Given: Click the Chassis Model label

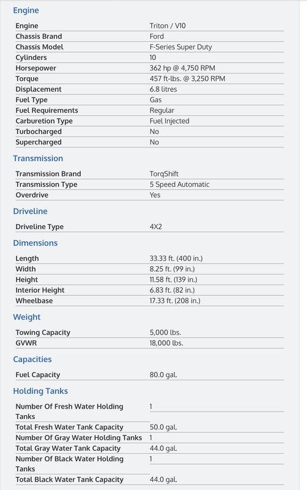Looking at the screenshot, I should pyautogui.click(x=39, y=47).
